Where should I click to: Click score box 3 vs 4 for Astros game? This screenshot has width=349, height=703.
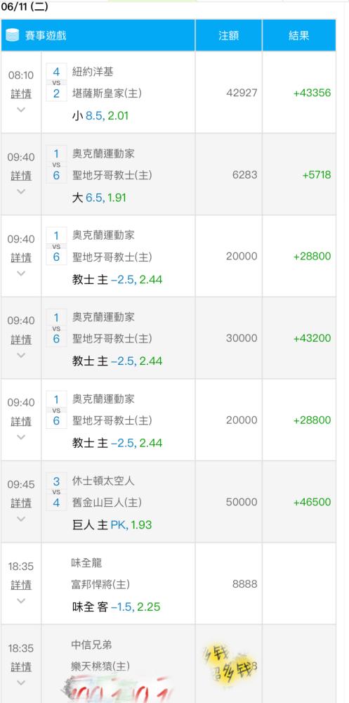(56, 491)
